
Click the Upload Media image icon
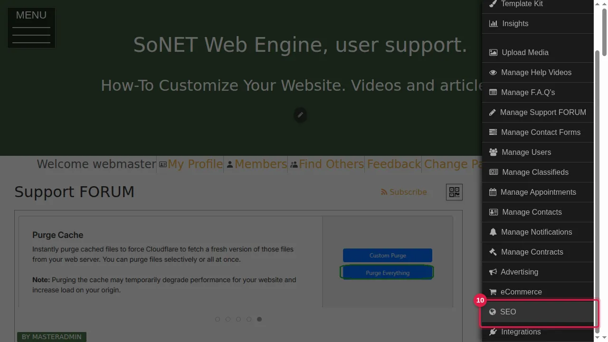[494, 53]
